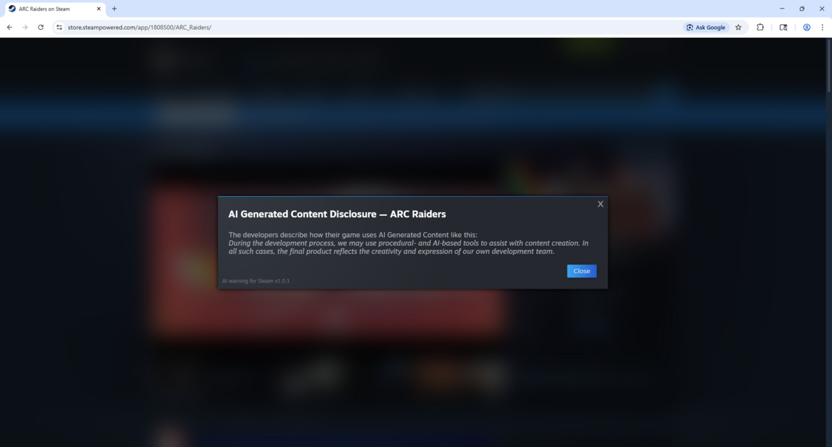Open the Chrome profile menu
The image size is (832, 447).
[807, 27]
